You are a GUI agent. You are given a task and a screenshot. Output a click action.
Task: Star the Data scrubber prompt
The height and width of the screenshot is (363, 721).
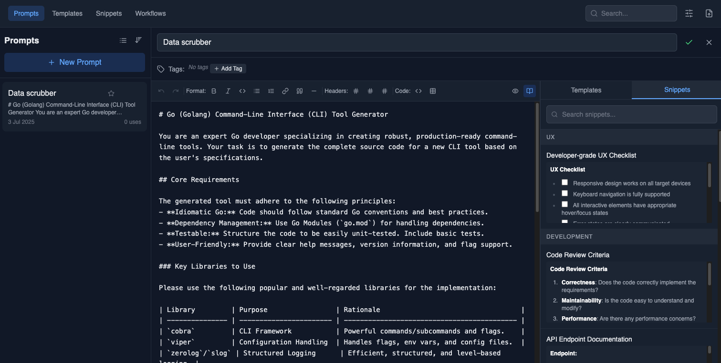(x=111, y=93)
